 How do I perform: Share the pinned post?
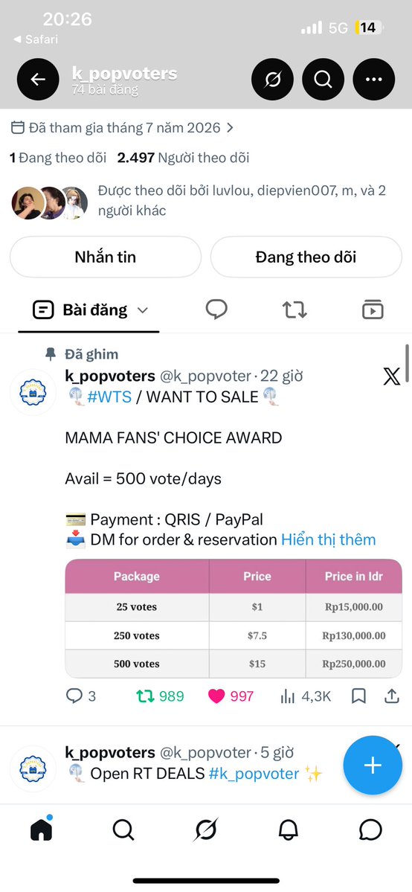391,696
